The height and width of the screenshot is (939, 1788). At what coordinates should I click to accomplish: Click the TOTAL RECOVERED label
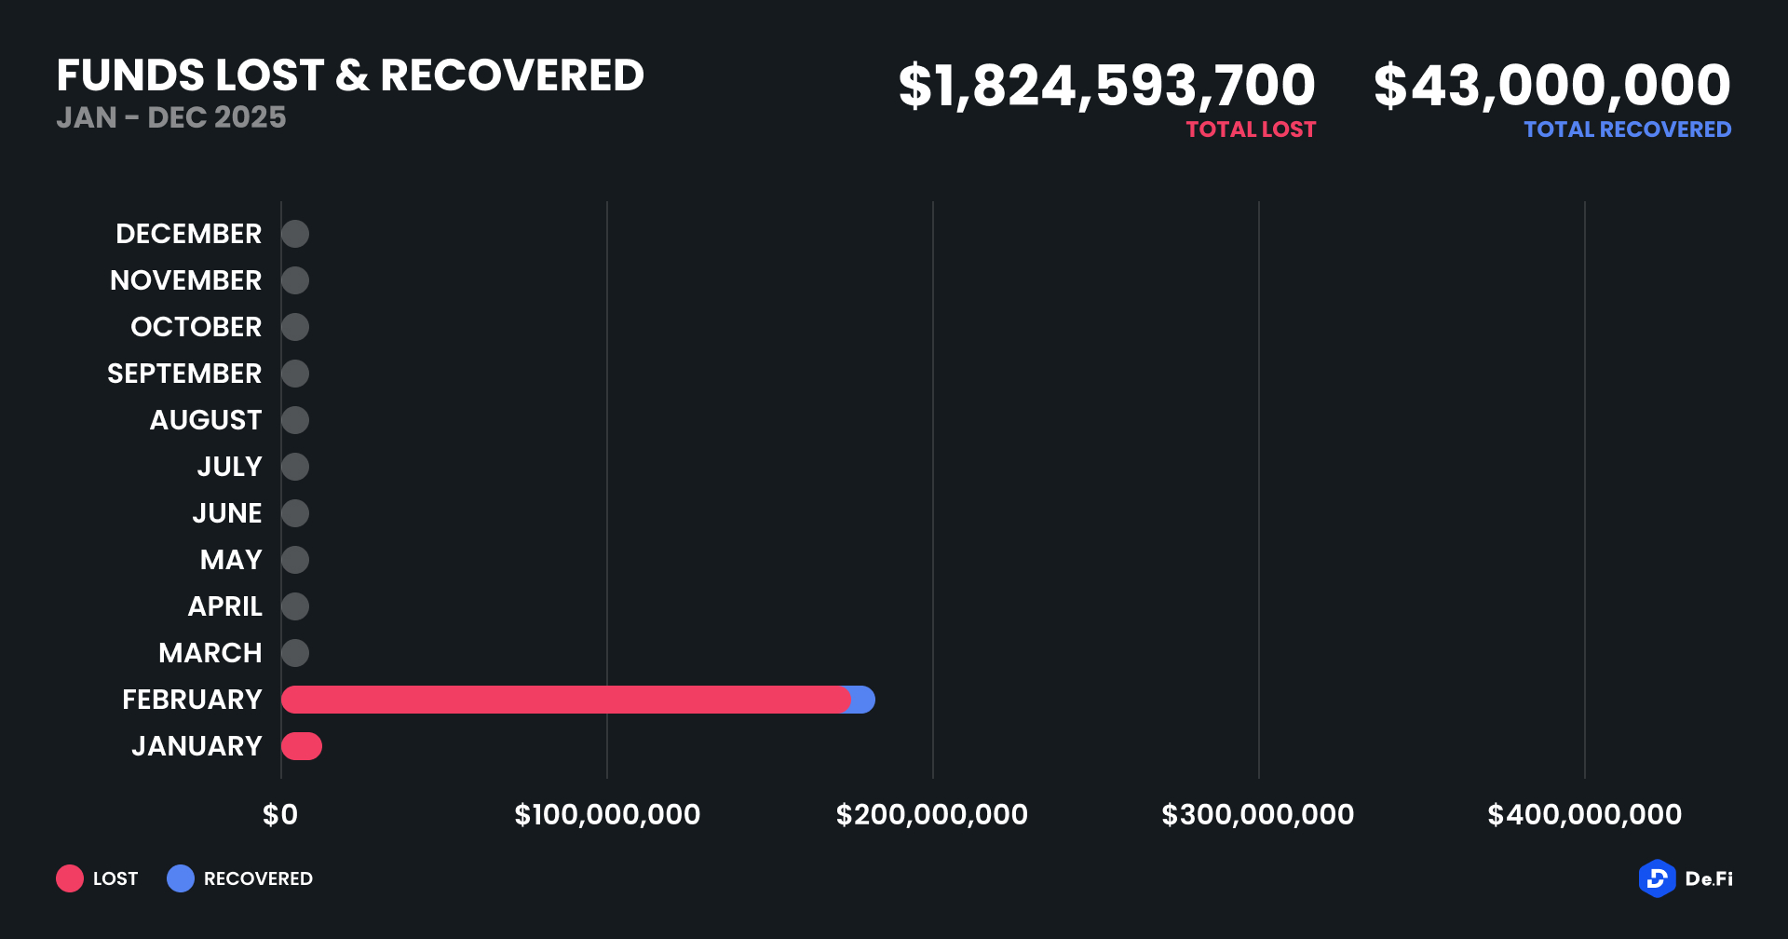1627,129
